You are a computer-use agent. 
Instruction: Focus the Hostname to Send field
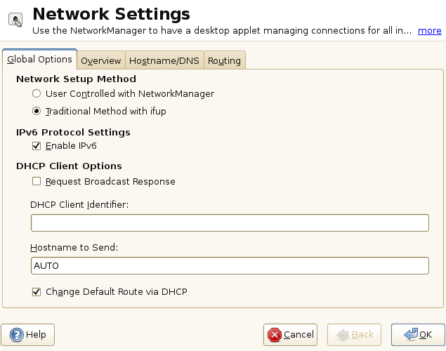(x=230, y=266)
